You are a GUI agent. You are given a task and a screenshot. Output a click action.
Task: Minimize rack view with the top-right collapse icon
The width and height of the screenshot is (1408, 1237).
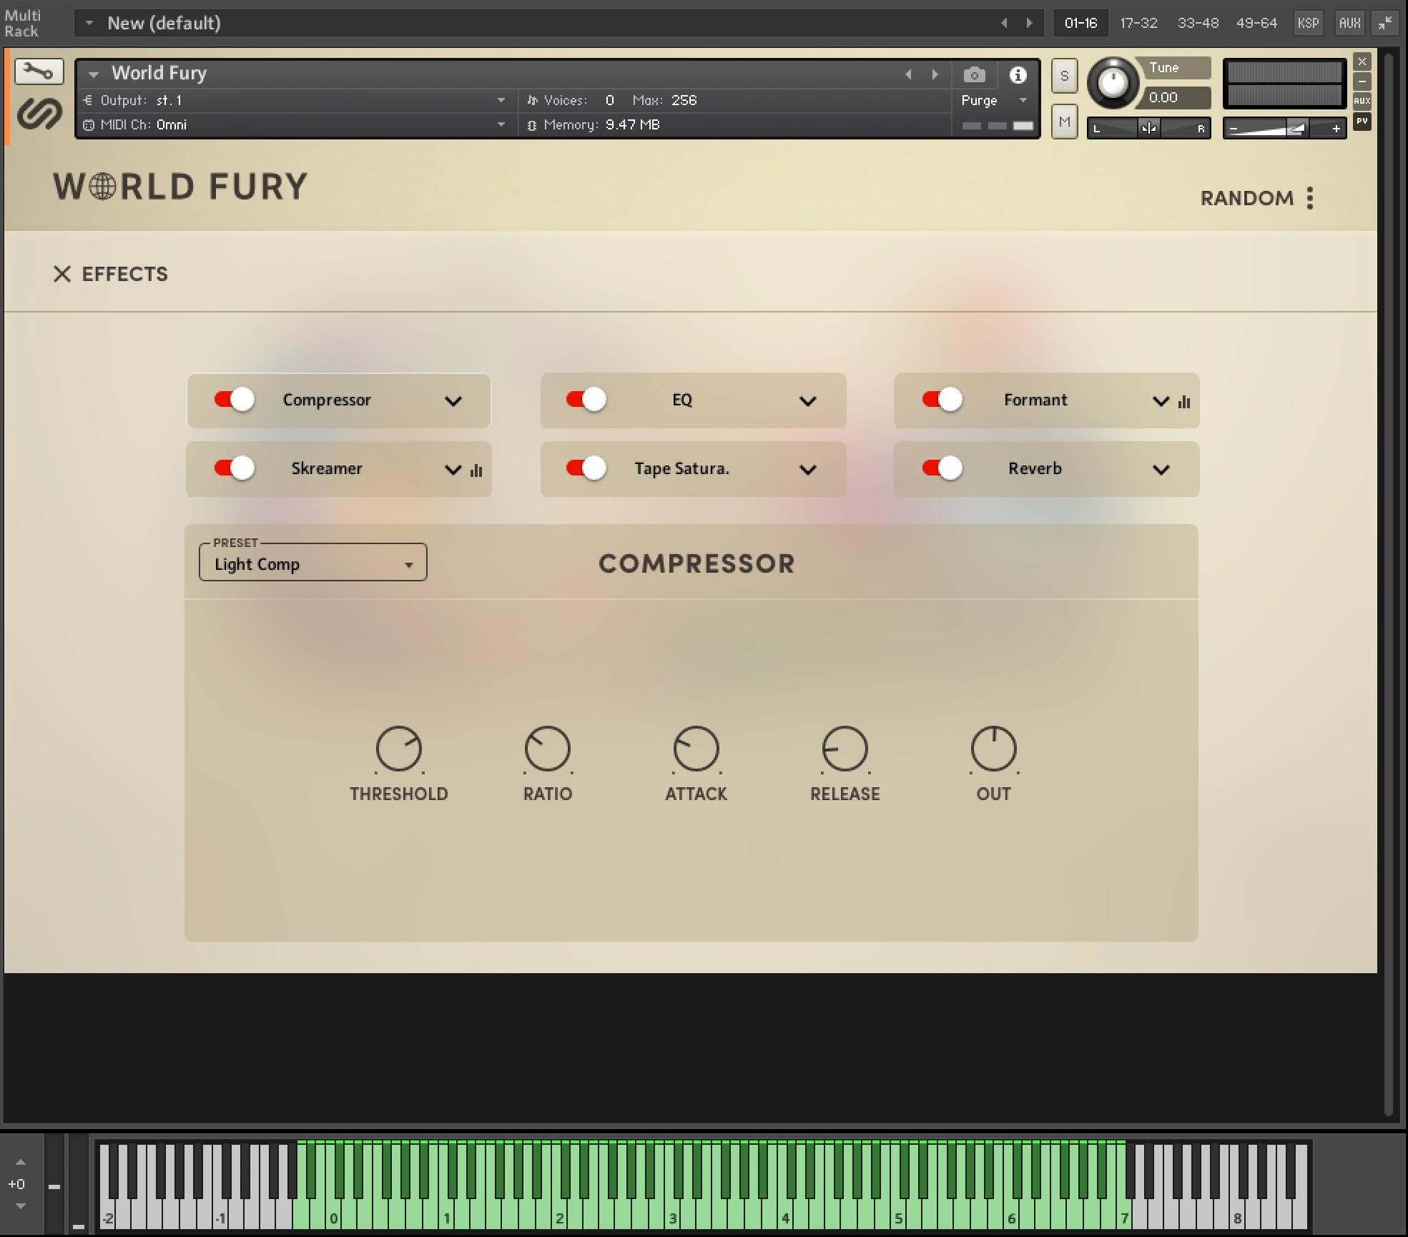tap(1385, 23)
